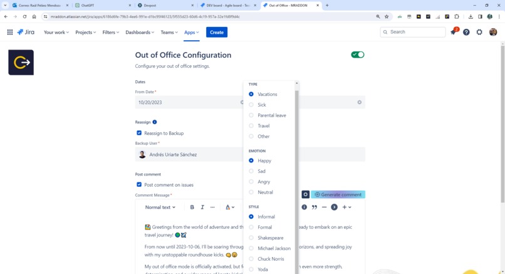This screenshot has width=505, height=274.
Task: Uncheck Post comment on issues checkbox
Action: coord(139,185)
